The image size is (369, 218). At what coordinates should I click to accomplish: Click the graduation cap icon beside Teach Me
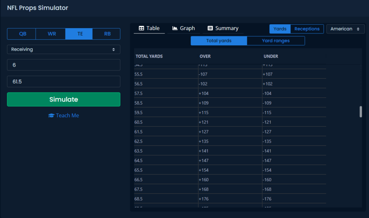coord(51,115)
